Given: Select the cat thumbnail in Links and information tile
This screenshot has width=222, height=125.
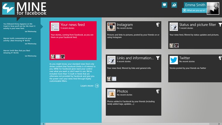Looking at the screenshot, I should [x=109, y=79].
